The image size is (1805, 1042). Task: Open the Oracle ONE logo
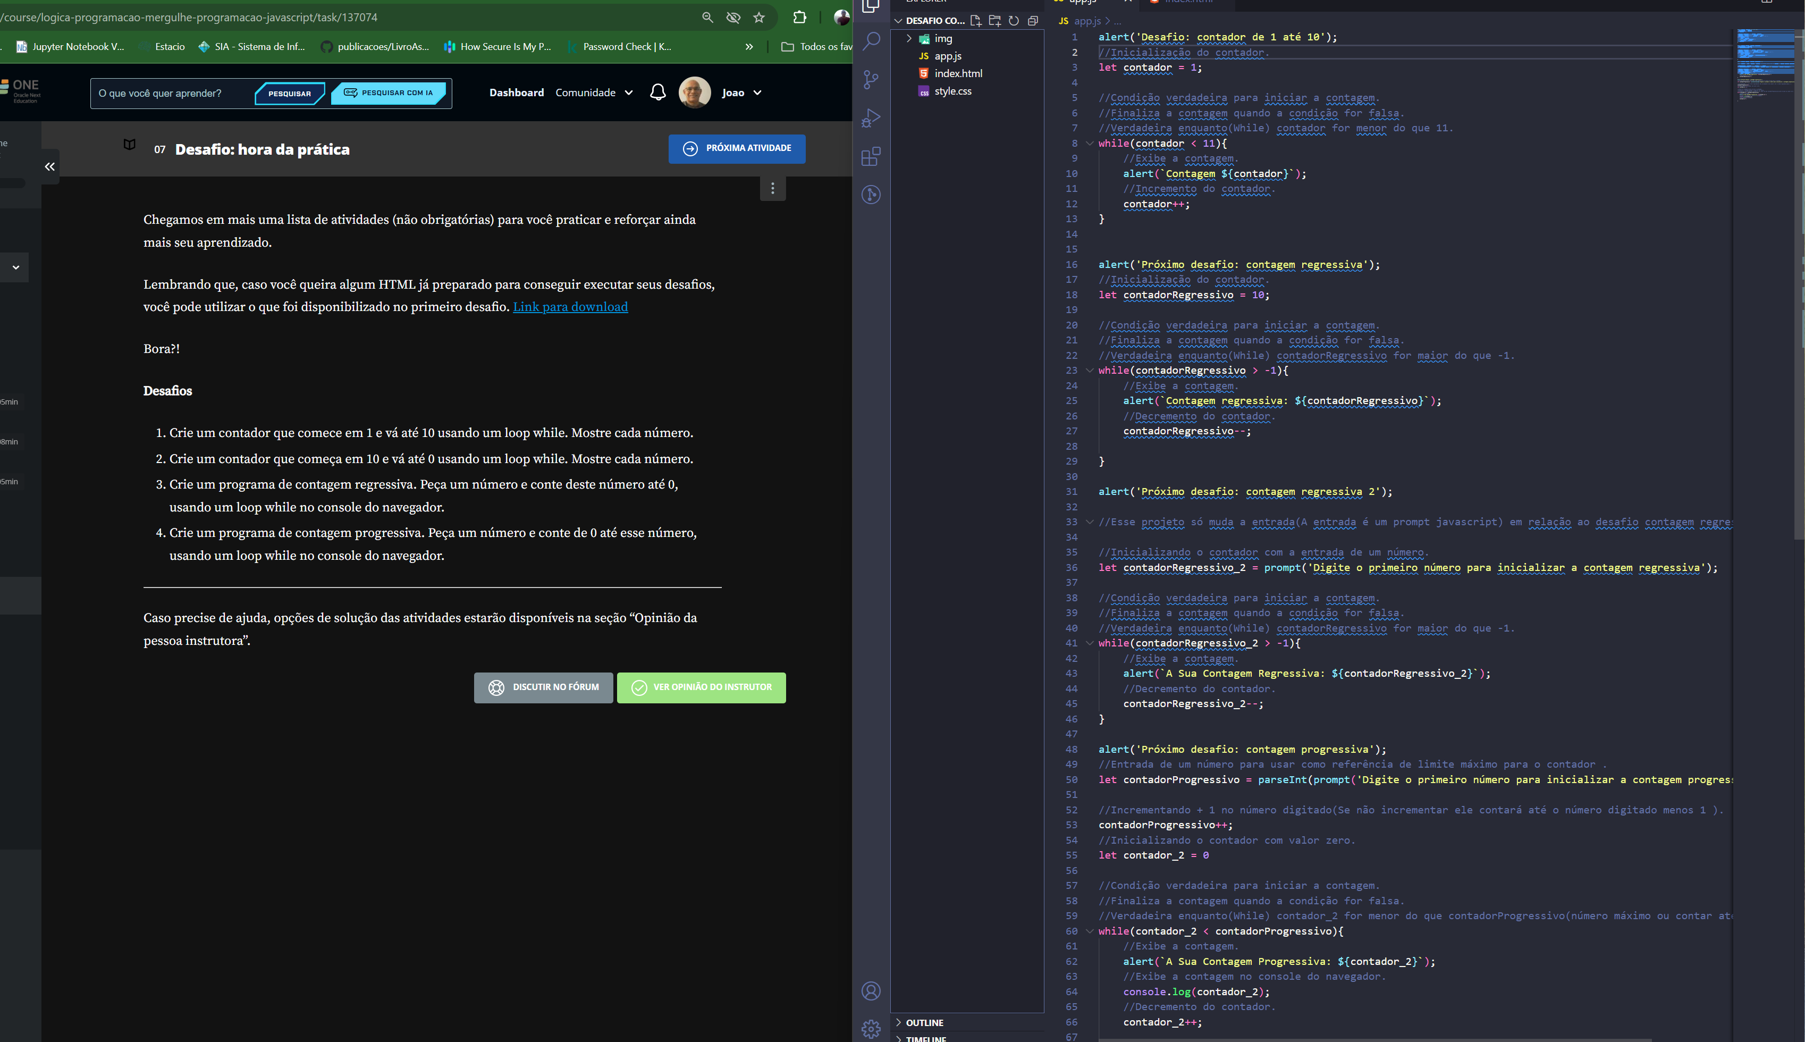coord(20,91)
